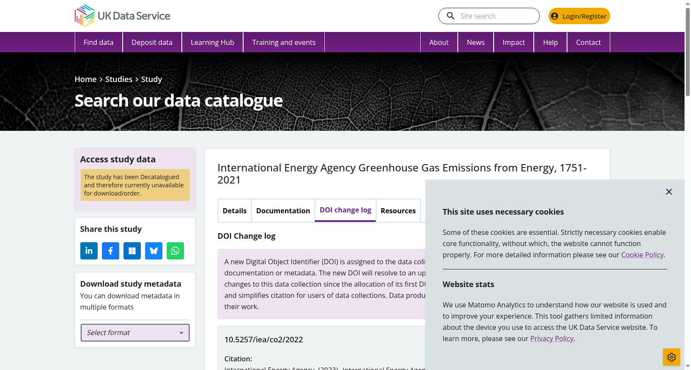This screenshot has width=691, height=370.
Task: Click the study title beginning International Energy Agency
Action: coord(402,174)
